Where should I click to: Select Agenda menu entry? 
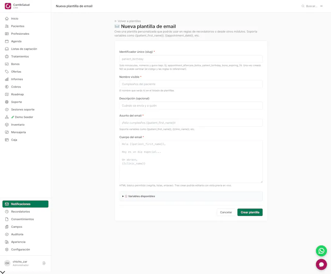point(25,41)
